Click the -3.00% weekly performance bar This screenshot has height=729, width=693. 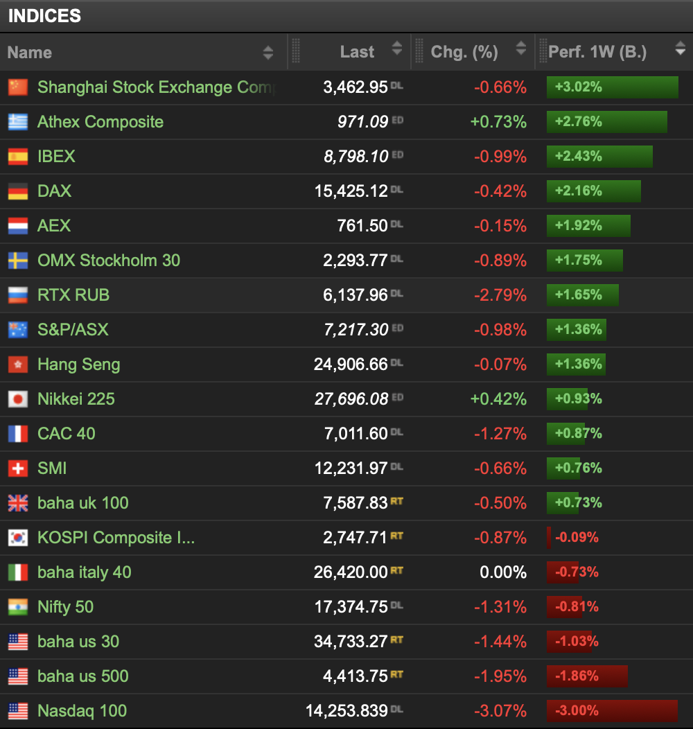click(x=612, y=711)
